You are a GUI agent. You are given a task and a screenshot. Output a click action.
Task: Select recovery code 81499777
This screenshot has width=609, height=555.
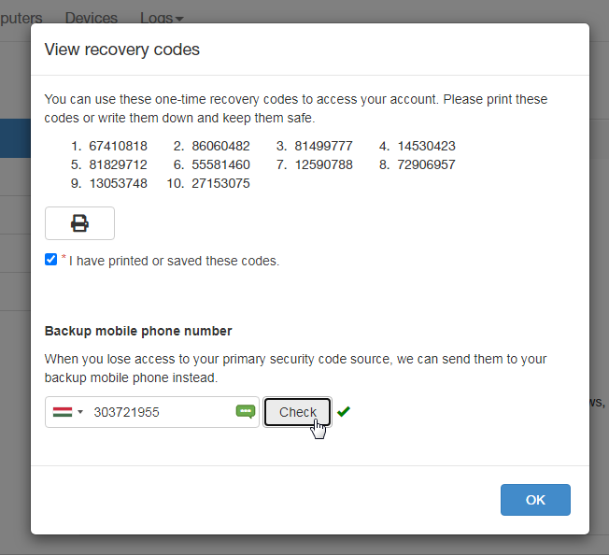pyautogui.click(x=323, y=146)
